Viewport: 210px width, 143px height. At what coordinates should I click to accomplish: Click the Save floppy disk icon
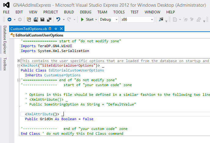coord(42,19)
